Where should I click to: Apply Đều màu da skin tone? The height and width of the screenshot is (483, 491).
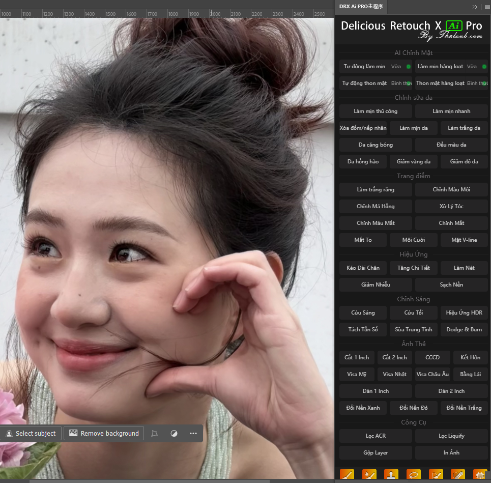(451, 145)
